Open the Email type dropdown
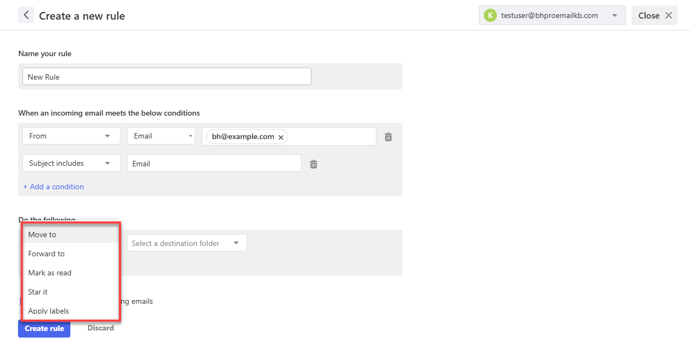Image resolution: width=690 pixels, height=355 pixels. point(161,136)
